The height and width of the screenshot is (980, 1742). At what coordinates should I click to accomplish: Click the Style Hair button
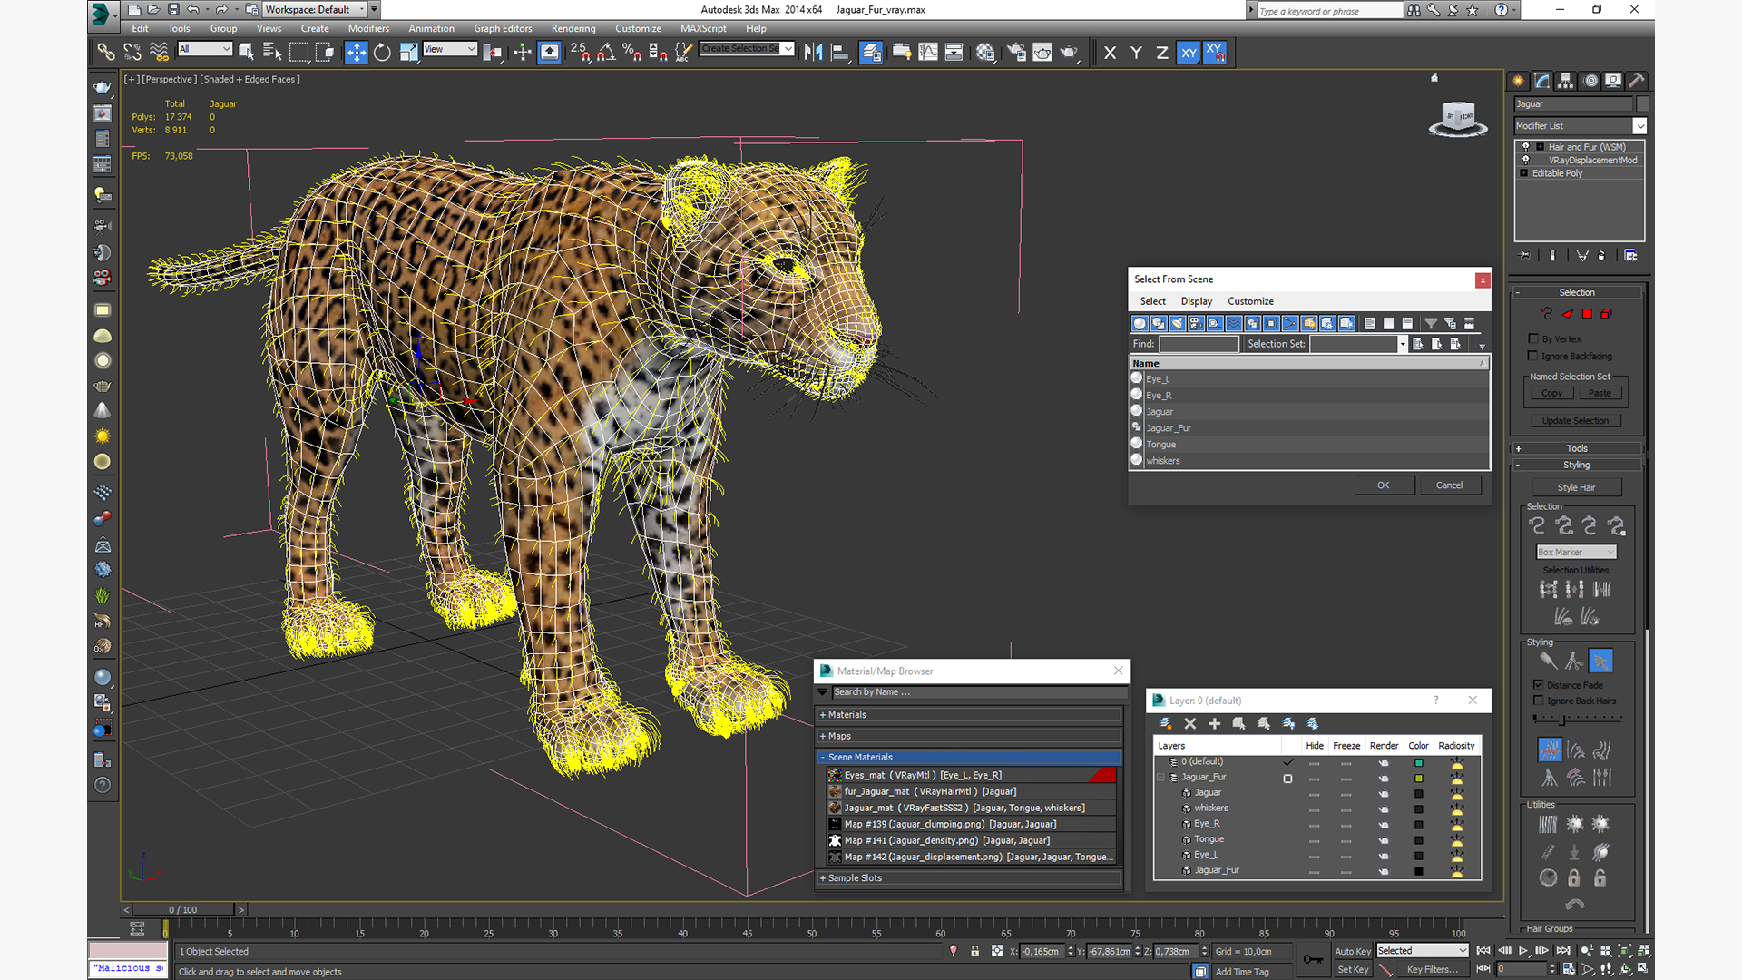1575,487
